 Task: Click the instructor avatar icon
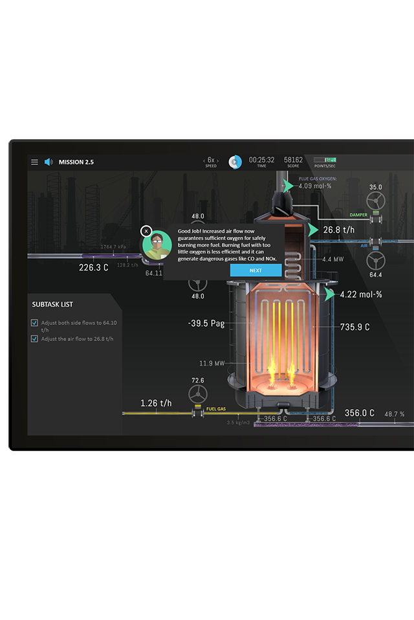click(157, 245)
